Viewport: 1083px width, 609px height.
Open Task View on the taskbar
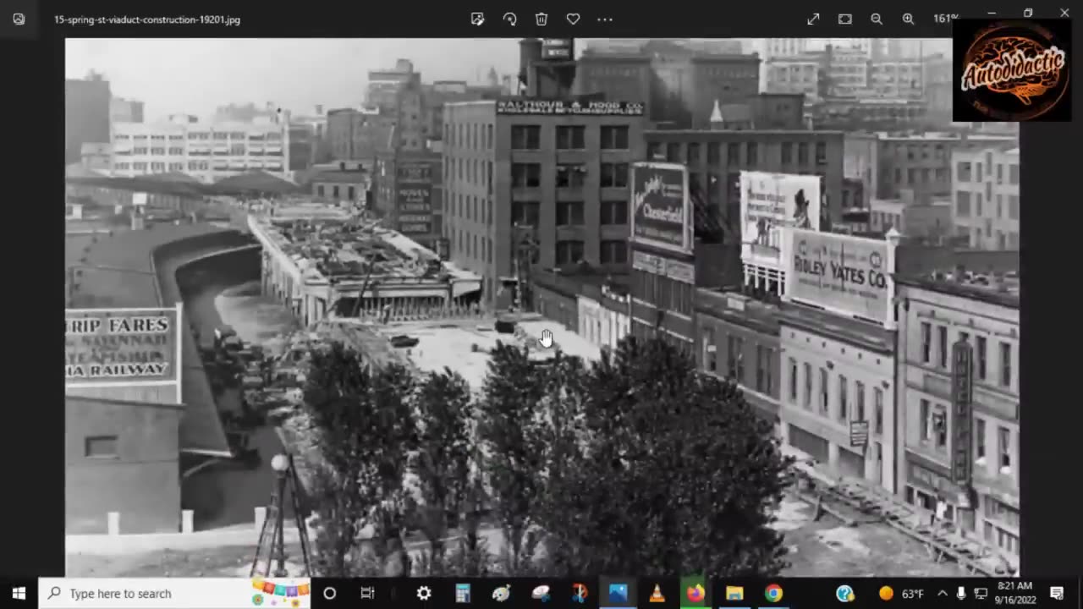point(368,593)
